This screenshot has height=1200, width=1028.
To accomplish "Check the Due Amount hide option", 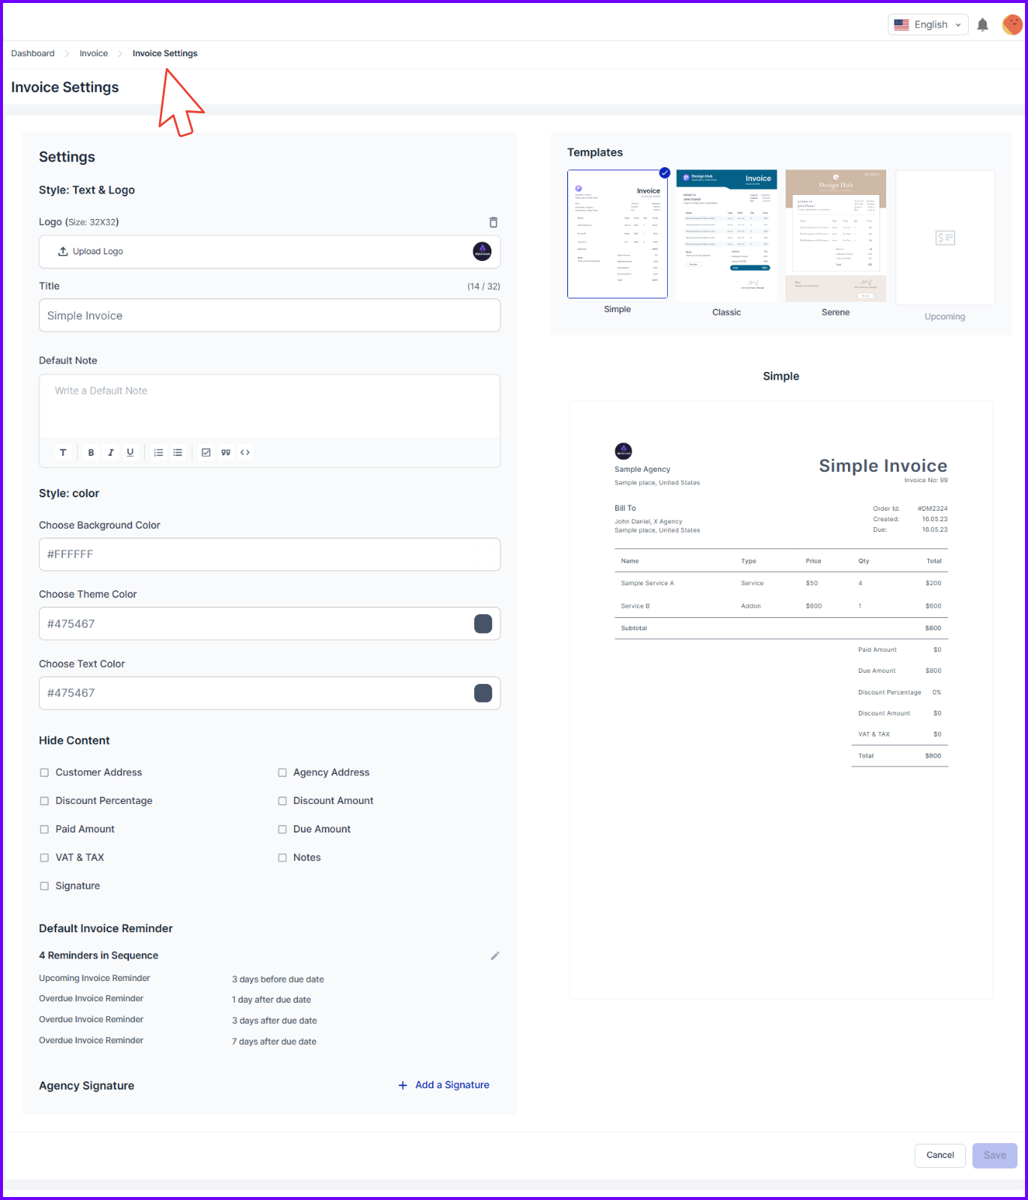I will pyautogui.click(x=282, y=829).
